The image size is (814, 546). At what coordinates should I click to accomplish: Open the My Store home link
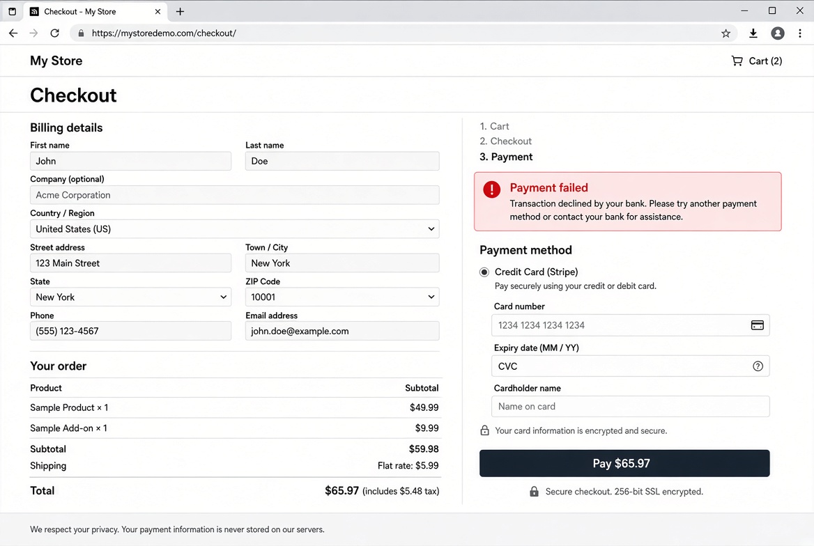[x=56, y=61]
